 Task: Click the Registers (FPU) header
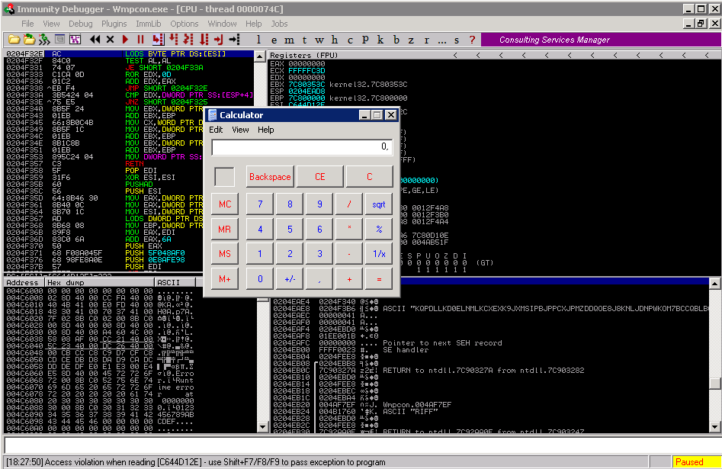(304, 55)
